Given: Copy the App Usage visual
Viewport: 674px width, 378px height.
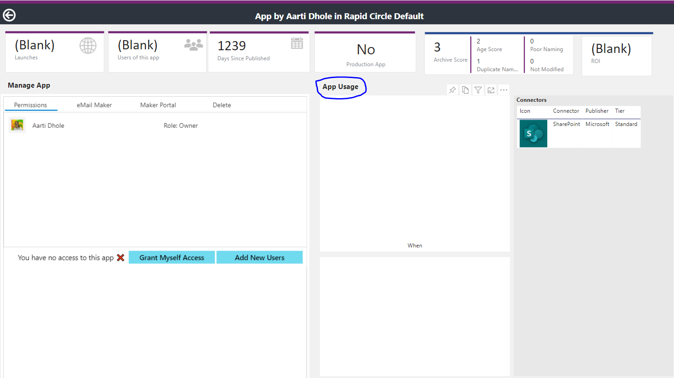Looking at the screenshot, I should 465,89.
